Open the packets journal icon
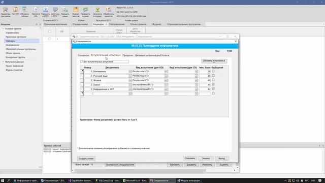Screen dimensions: 325x183 pos(76,12)
